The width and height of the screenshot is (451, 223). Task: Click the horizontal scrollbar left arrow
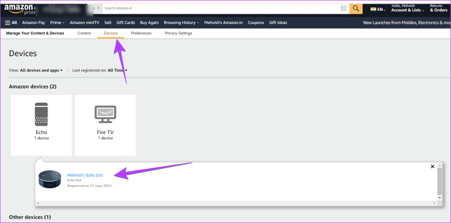point(38,203)
